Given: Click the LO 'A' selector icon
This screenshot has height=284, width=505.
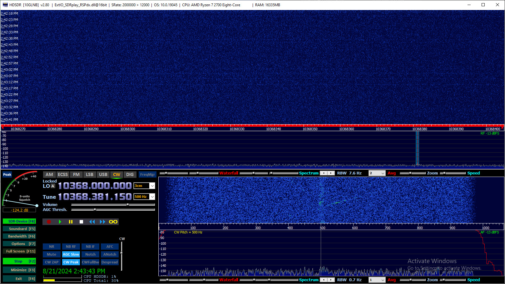Looking at the screenshot, I should (x=53, y=186).
